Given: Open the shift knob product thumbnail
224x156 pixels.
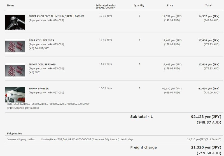Looking at the screenshot, I should [x=15, y=22].
